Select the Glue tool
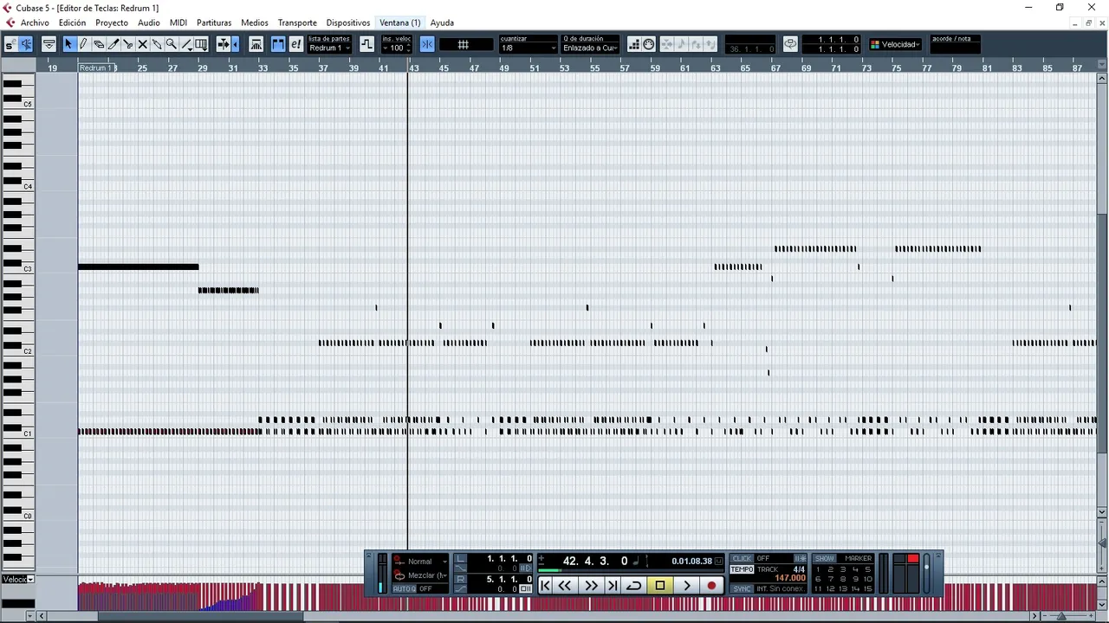 click(x=157, y=44)
